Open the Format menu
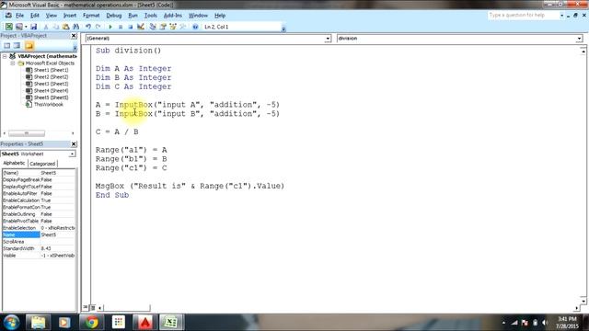Screen dimensions: 589x331 click(91, 16)
